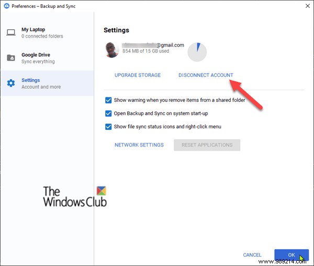
Task: Click 'Sync everything' subtitle
Action: 38,62
